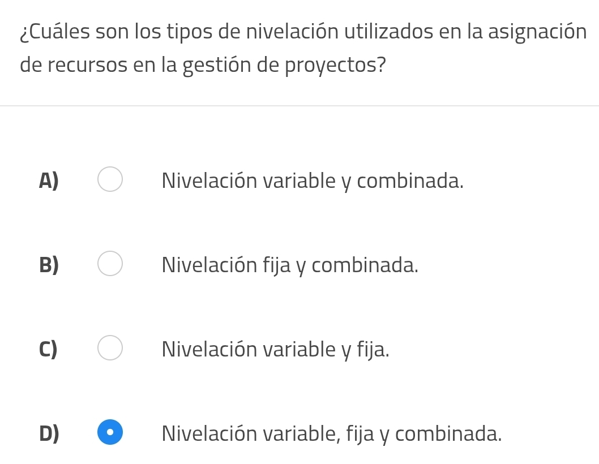Click the bold 'D)' option letter
The width and height of the screenshot is (599, 464).
click(49, 433)
